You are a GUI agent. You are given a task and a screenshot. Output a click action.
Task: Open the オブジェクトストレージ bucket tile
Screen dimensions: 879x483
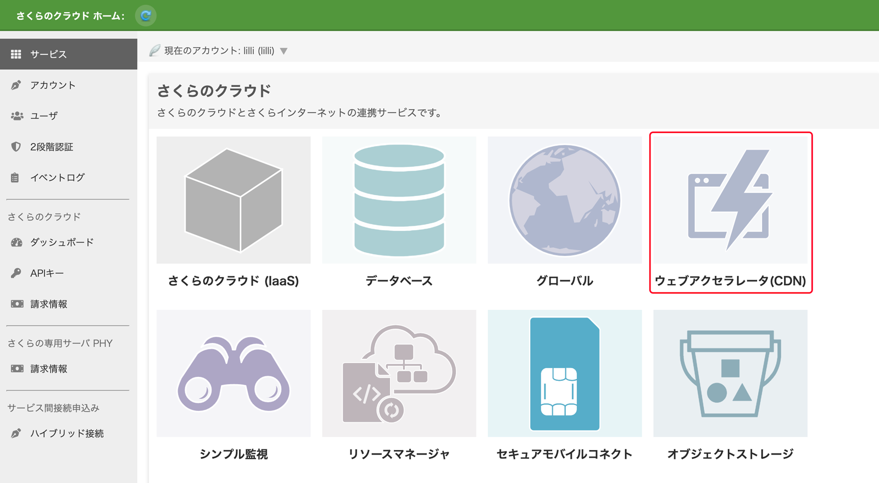point(731,373)
